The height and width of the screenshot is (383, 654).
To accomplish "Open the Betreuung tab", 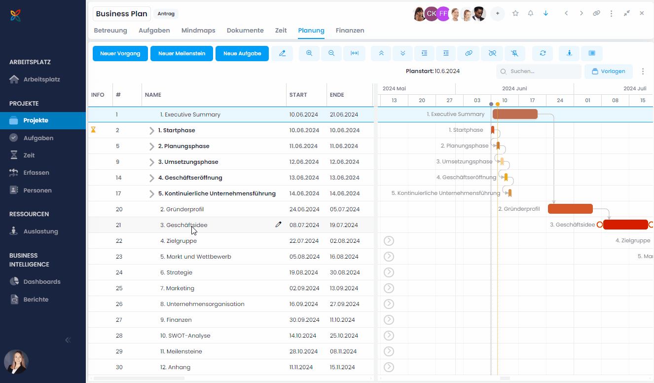I will (x=110, y=31).
